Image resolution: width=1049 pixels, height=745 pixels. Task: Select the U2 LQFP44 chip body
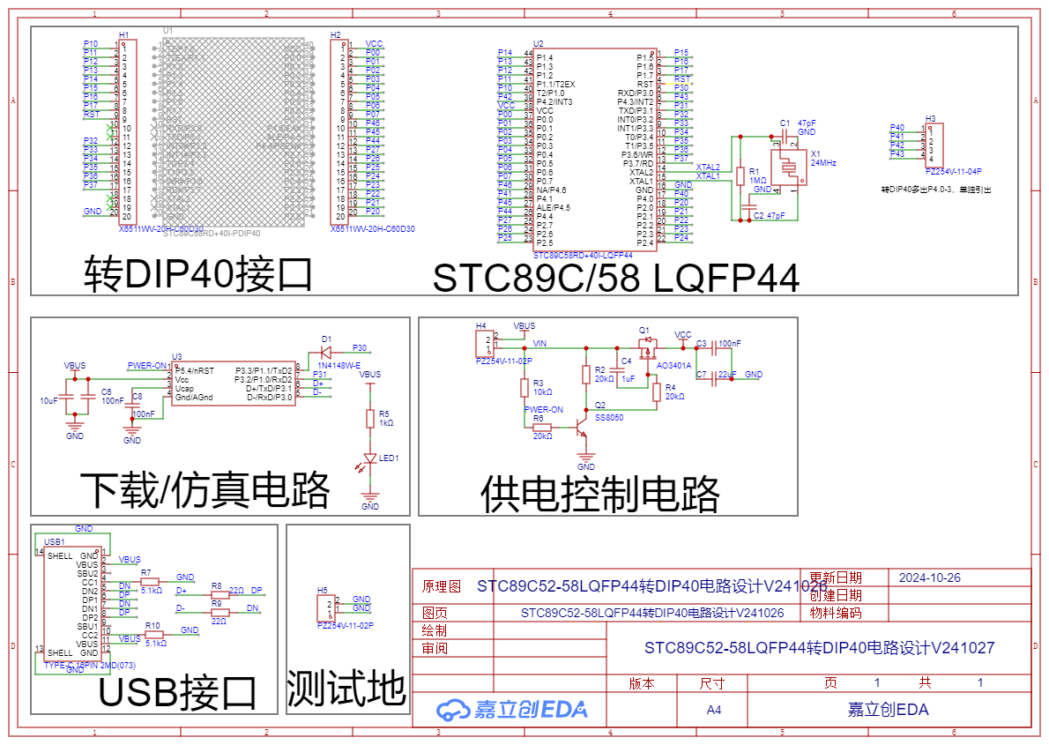point(595,150)
